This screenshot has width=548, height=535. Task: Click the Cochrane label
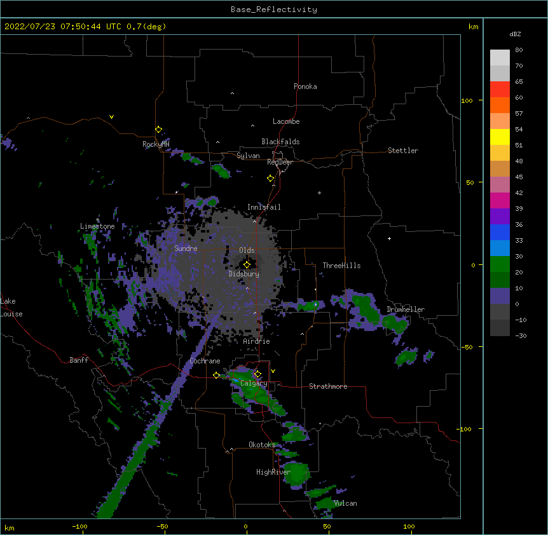pyautogui.click(x=205, y=361)
